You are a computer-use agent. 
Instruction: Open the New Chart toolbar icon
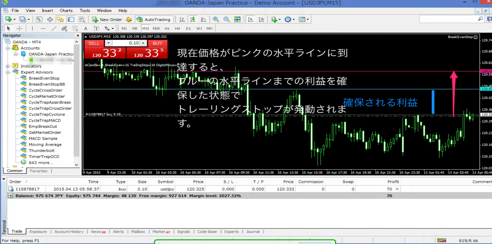click(8, 19)
